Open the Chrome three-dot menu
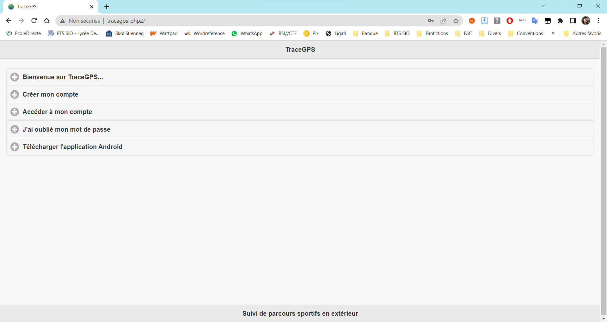This screenshot has width=607, height=322. point(598,21)
